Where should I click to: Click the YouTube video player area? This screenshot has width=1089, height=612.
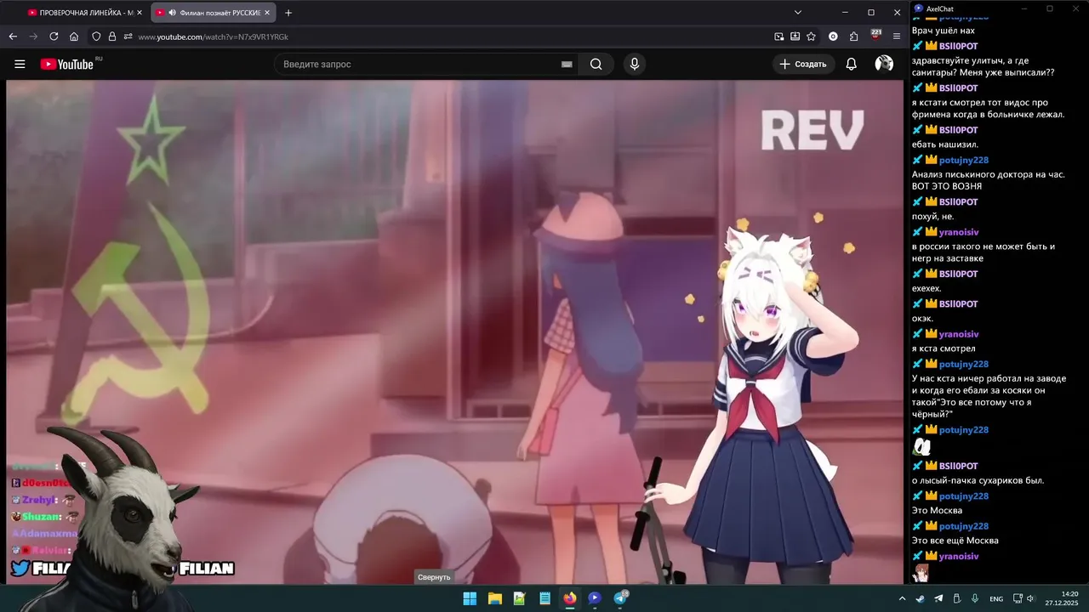point(454,331)
